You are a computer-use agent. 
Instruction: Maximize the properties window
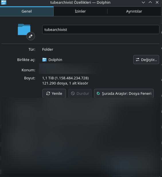click(x=150, y=2)
